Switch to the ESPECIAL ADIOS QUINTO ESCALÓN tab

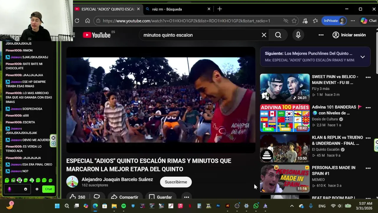(x=107, y=9)
